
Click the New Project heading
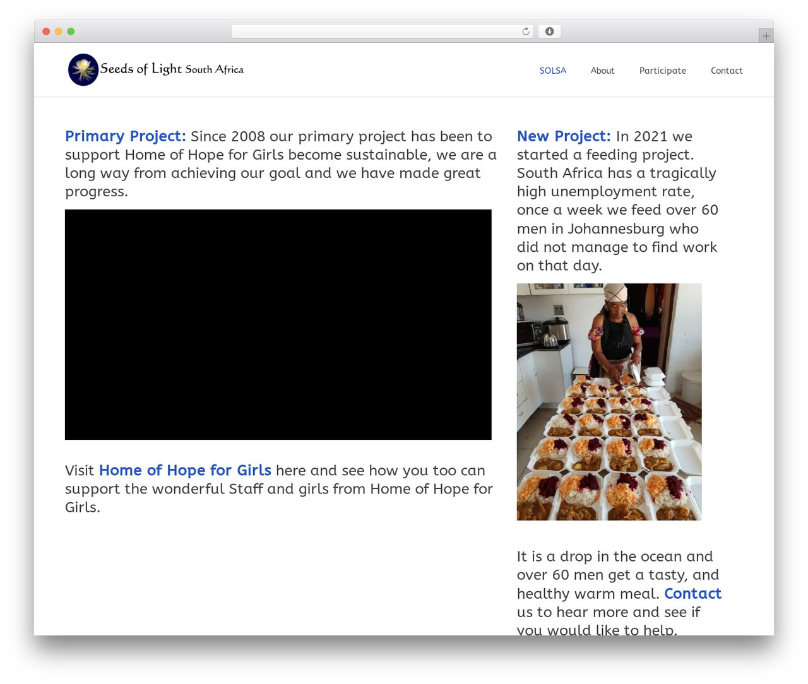564,136
